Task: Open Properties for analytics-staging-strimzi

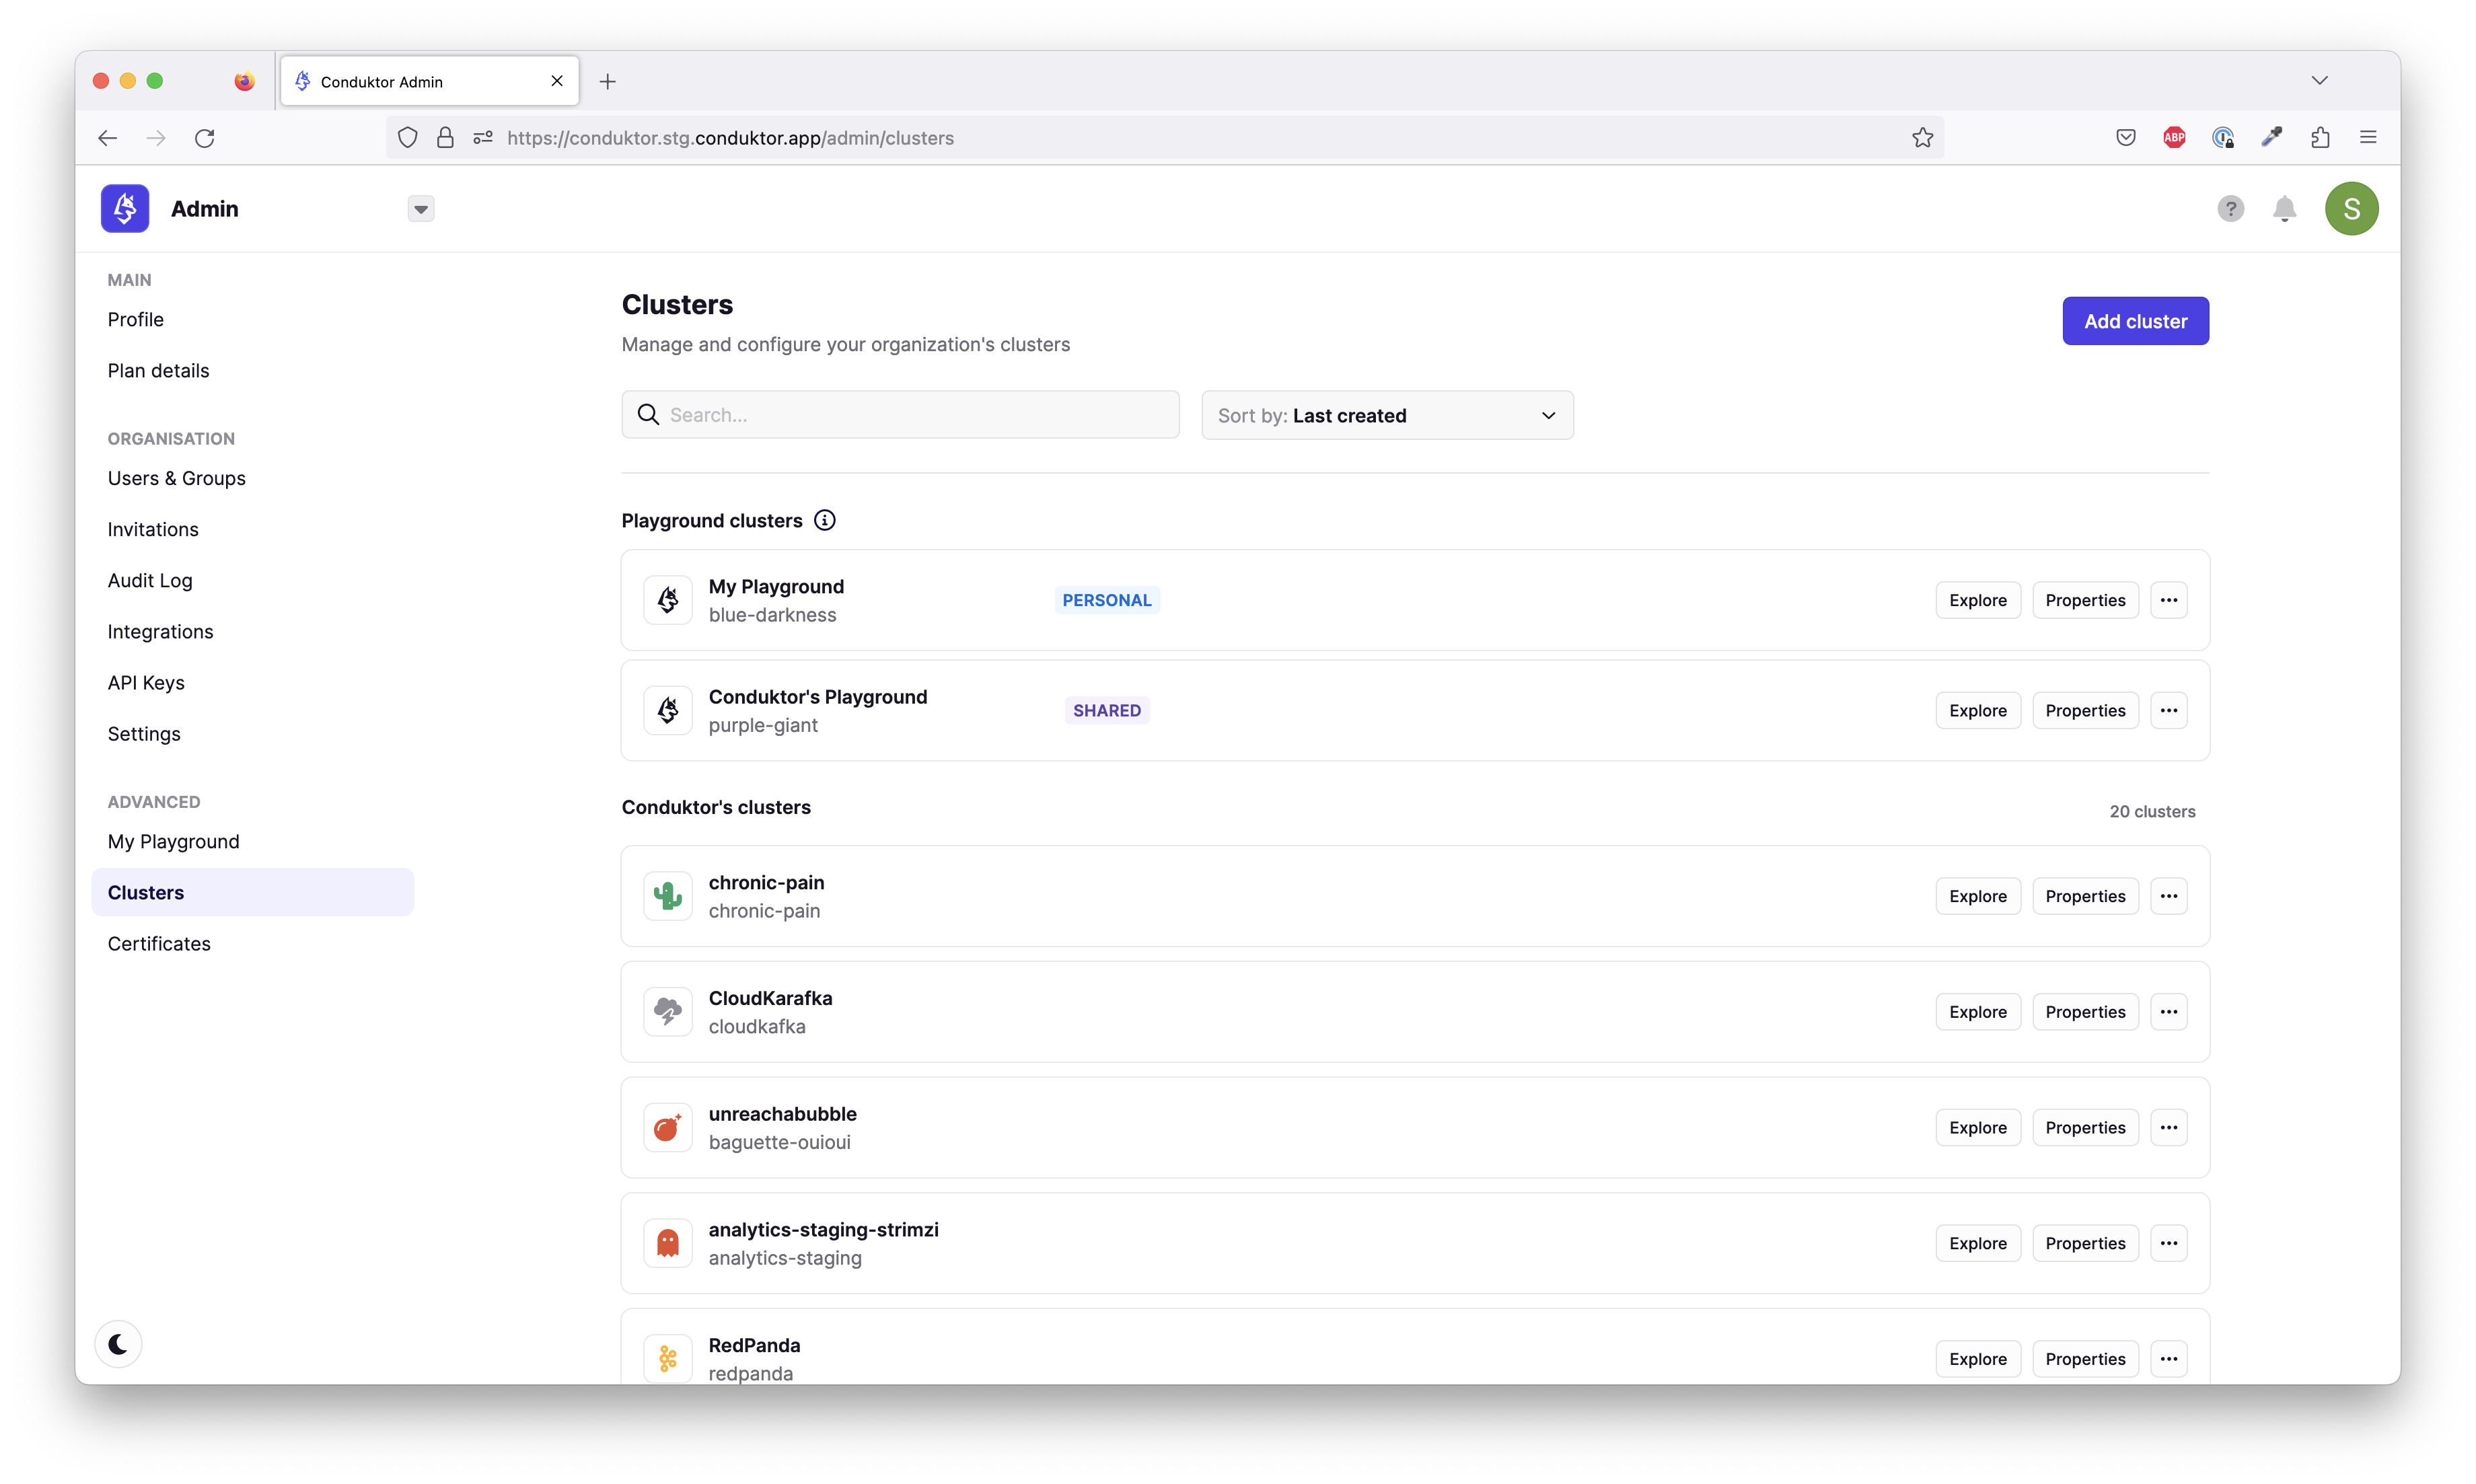Action: point(2085,1243)
